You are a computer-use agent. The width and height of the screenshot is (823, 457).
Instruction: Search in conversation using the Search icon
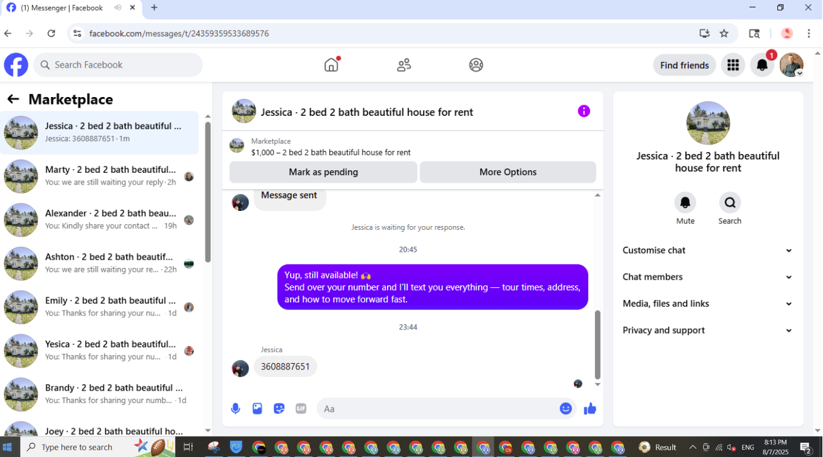coord(730,203)
